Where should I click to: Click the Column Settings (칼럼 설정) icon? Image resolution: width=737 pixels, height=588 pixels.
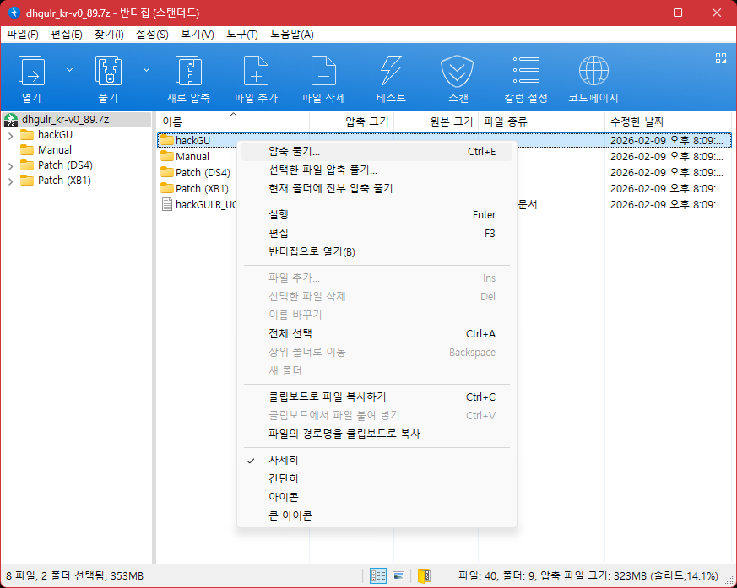click(526, 71)
